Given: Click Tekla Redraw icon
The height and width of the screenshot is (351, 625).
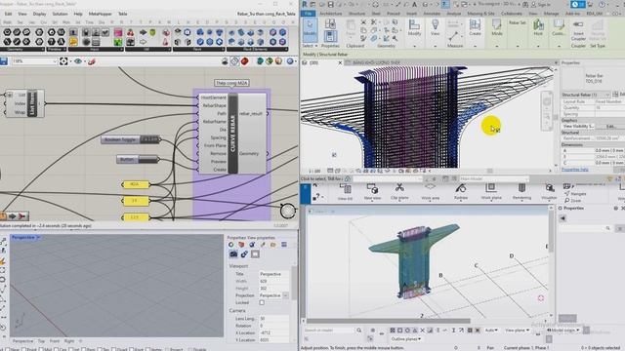Looking at the screenshot, I should point(461,191).
